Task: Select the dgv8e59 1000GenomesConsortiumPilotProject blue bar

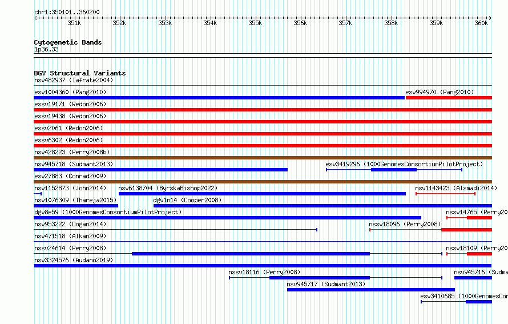Action: tap(227, 218)
